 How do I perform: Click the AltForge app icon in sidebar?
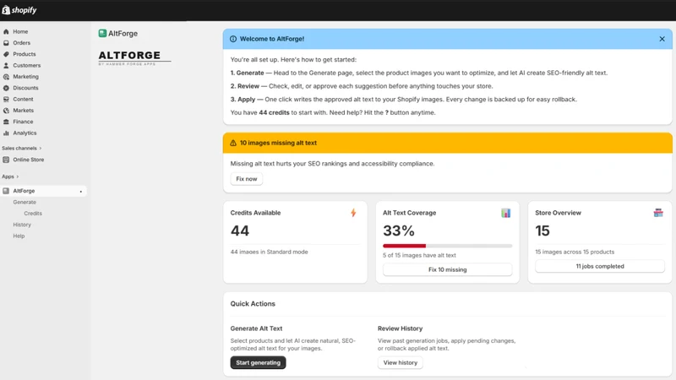(6, 191)
